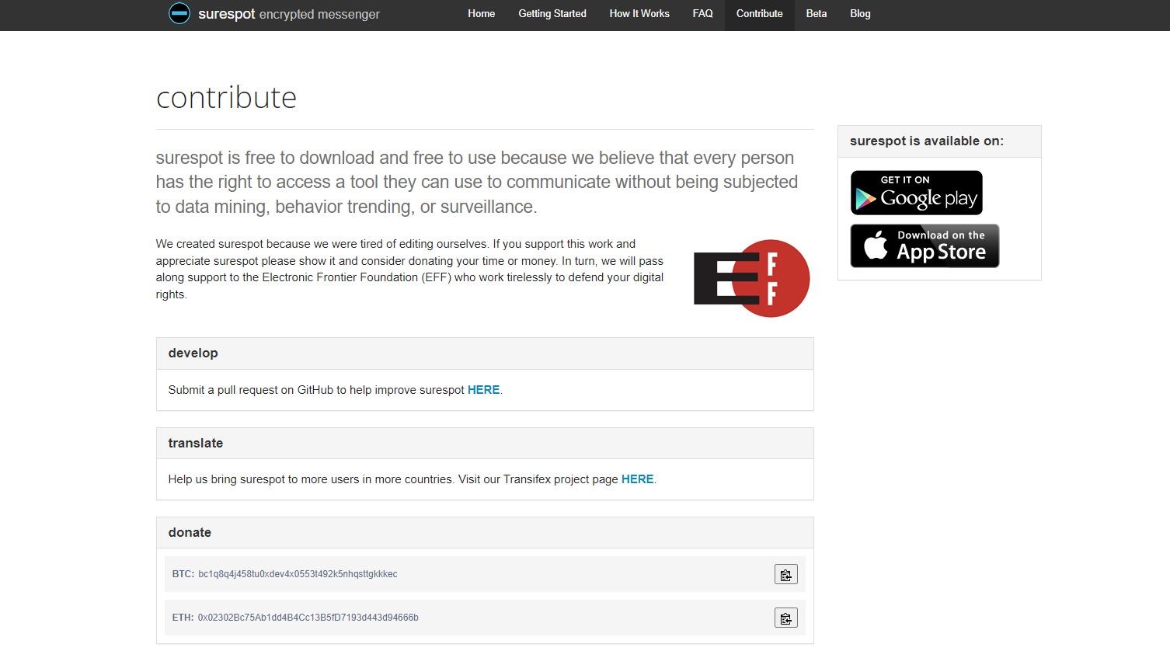Click the 'surespot is available on:' heading
1170x658 pixels.
tap(927, 141)
